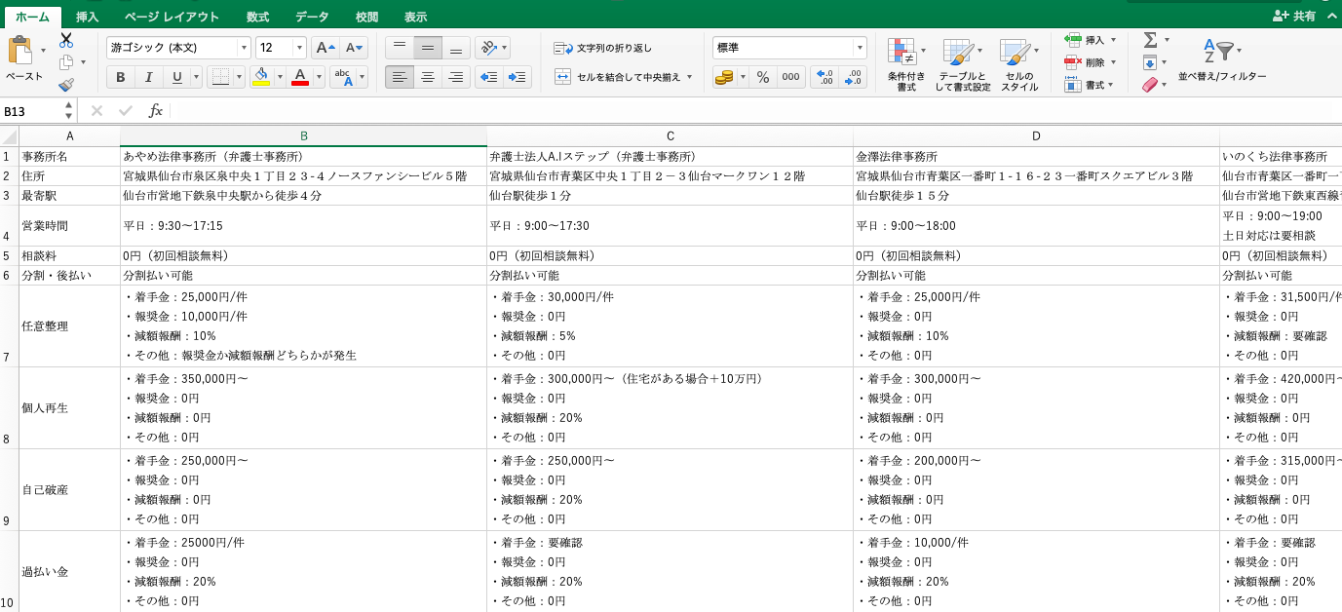Open the 表示 ribbon tab
1342x612 pixels.
pyautogui.click(x=415, y=17)
